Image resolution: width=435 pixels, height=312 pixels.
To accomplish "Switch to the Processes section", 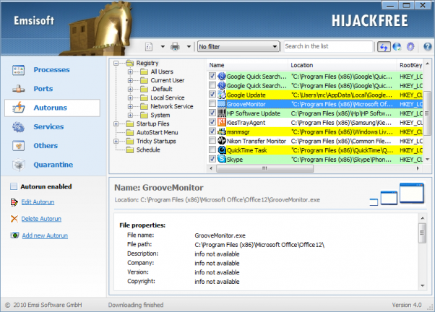I will tap(51, 70).
